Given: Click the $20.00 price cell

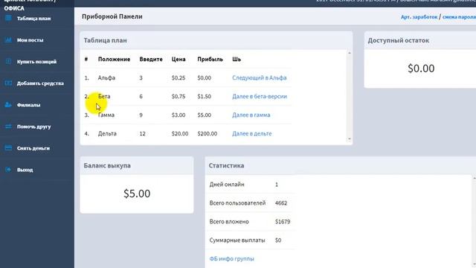Looking at the screenshot, I should point(180,133).
